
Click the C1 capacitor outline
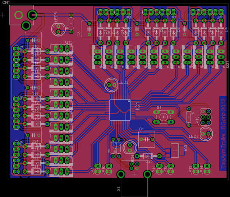click(x=147, y=139)
